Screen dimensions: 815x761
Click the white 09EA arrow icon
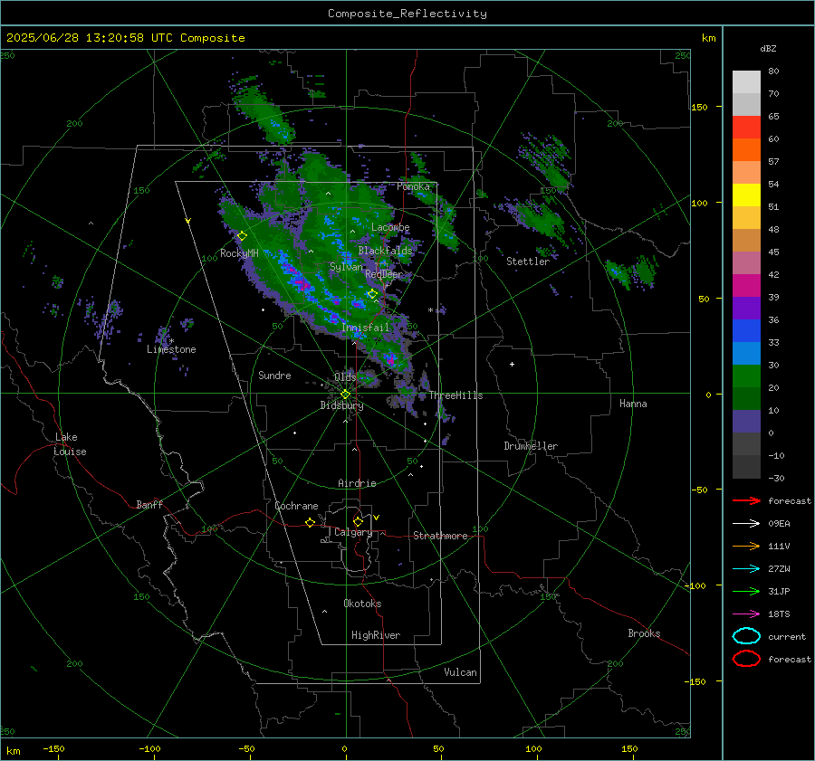tap(746, 523)
